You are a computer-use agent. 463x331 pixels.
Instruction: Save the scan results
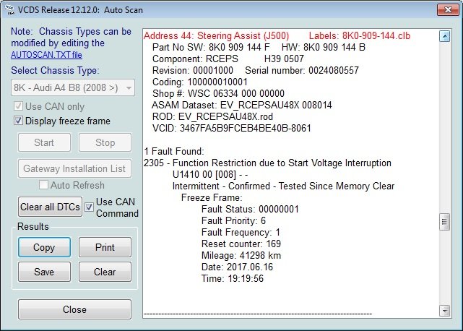[44, 272]
